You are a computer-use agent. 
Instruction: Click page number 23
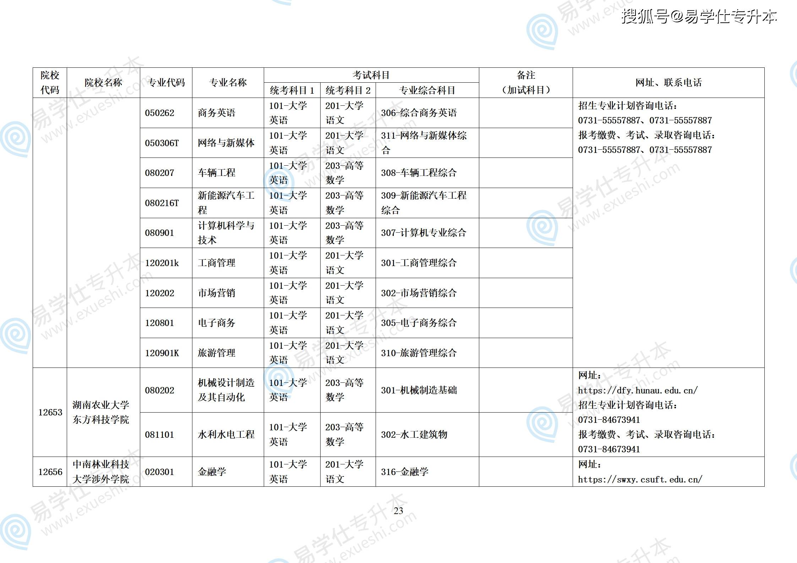[x=398, y=511]
